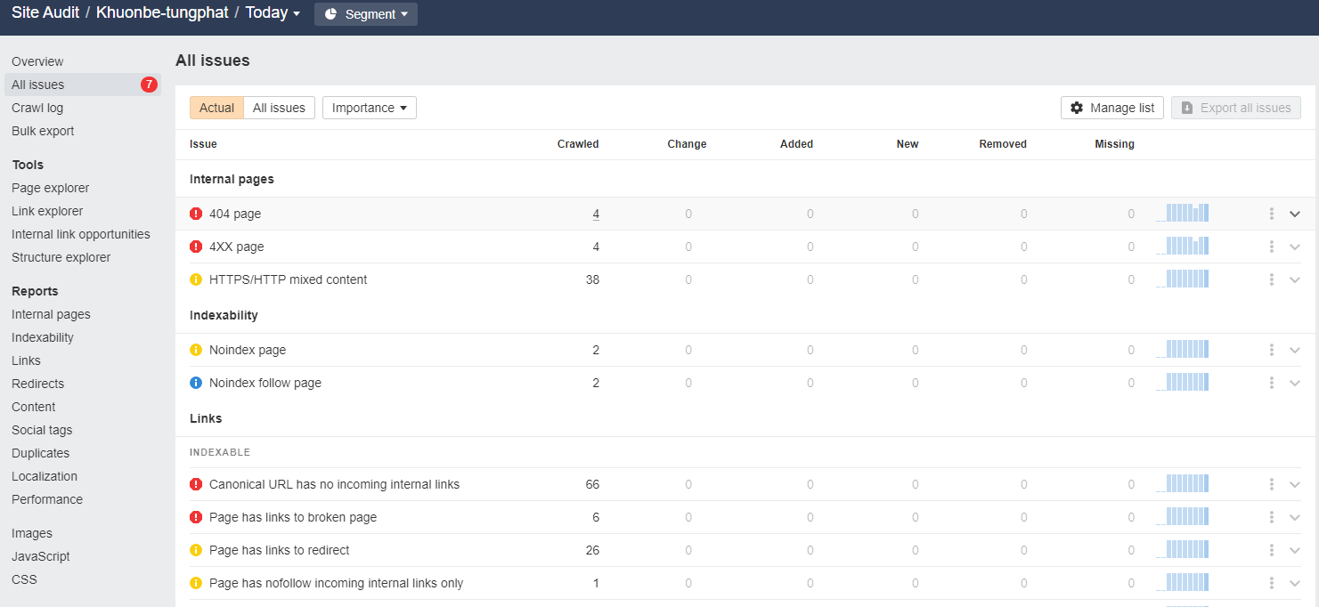Click the Khuonbe-tungphat project breadcrumb
The height and width of the screenshot is (607, 1319).
point(162,13)
